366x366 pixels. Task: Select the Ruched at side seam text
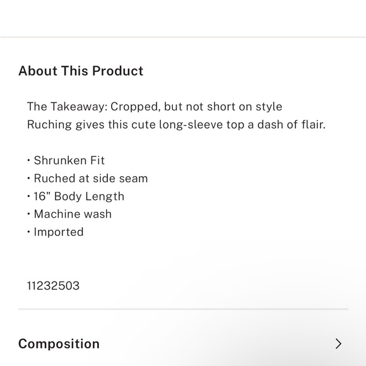(91, 179)
